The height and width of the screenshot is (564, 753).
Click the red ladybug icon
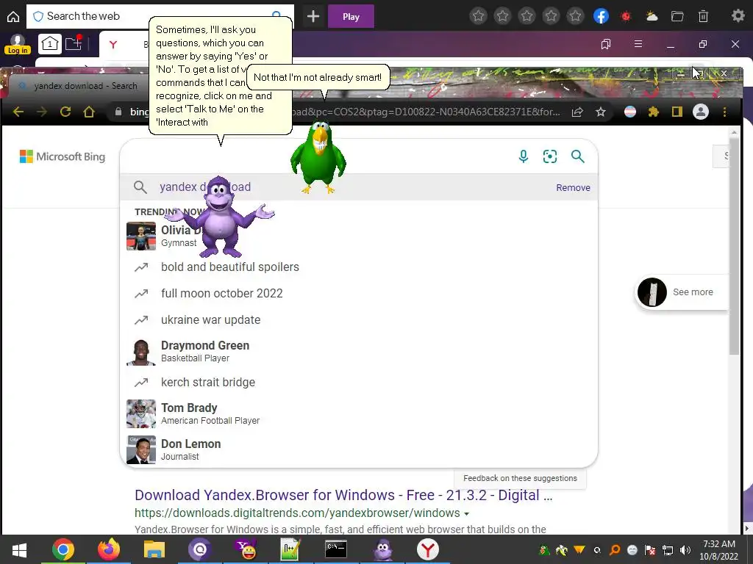[x=626, y=17]
